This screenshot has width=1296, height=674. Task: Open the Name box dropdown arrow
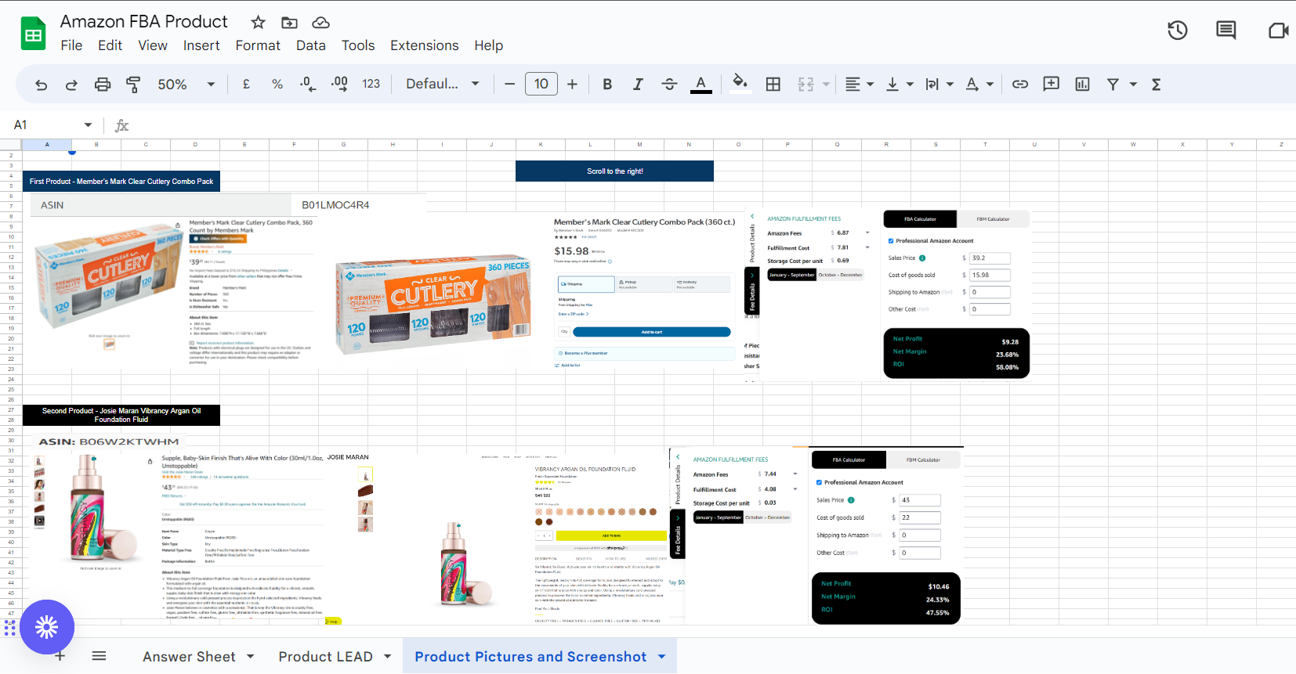88,125
